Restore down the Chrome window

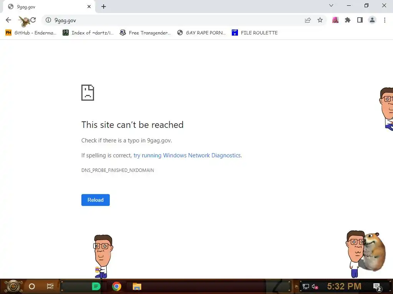coord(367,5)
